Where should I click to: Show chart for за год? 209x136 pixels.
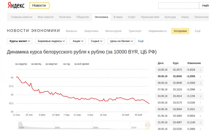click(67, 64)
